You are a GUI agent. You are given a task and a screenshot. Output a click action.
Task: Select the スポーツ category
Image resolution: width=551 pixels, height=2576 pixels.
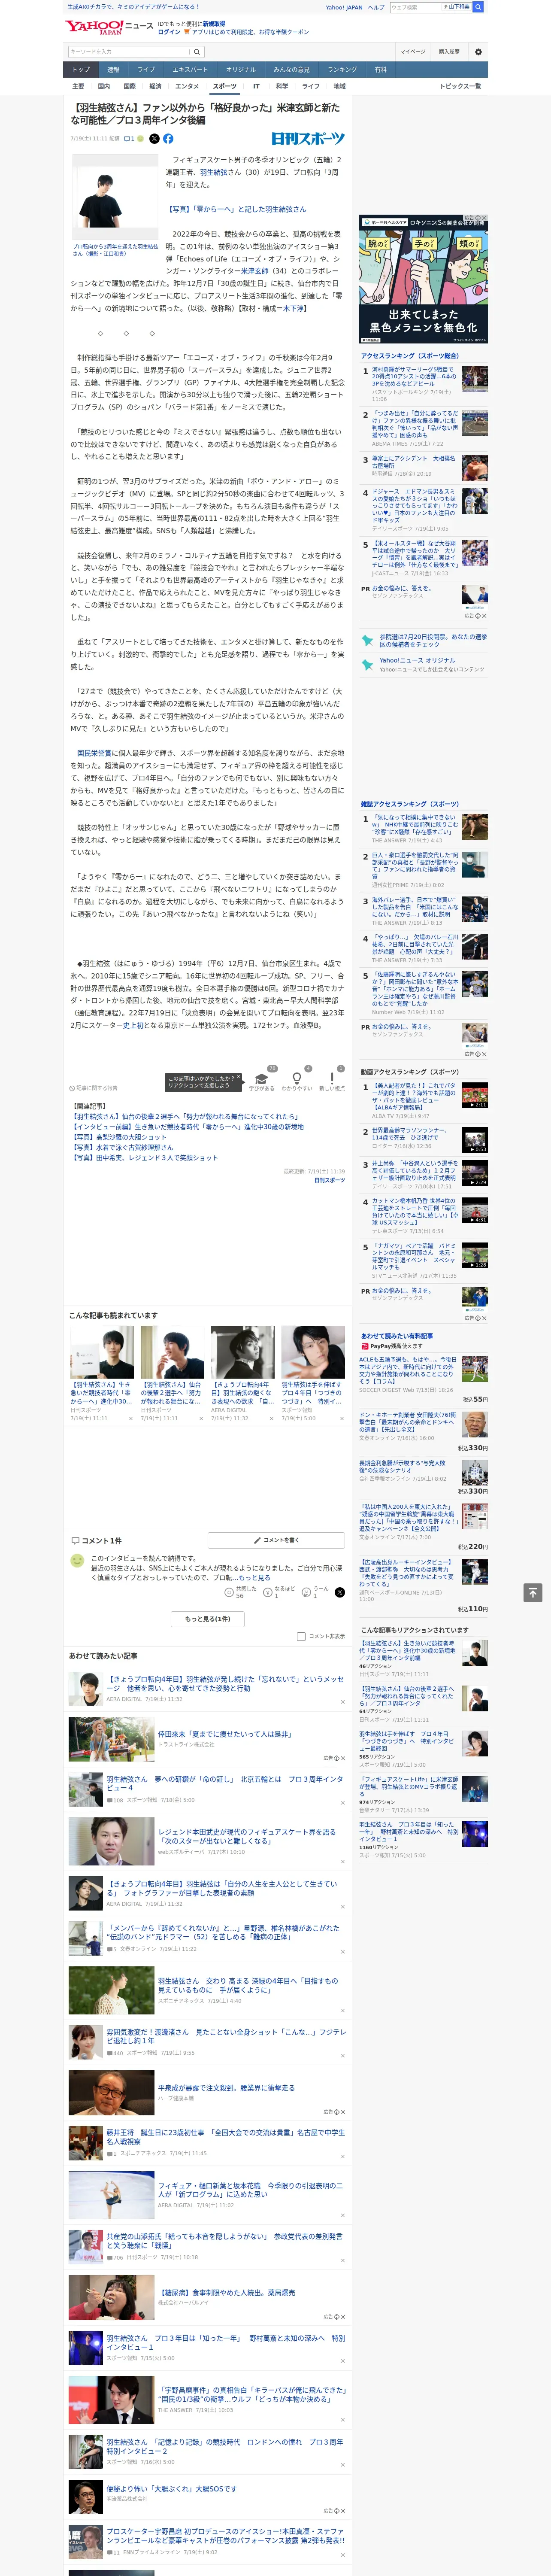pyautogui.click(x=225, y=86)
